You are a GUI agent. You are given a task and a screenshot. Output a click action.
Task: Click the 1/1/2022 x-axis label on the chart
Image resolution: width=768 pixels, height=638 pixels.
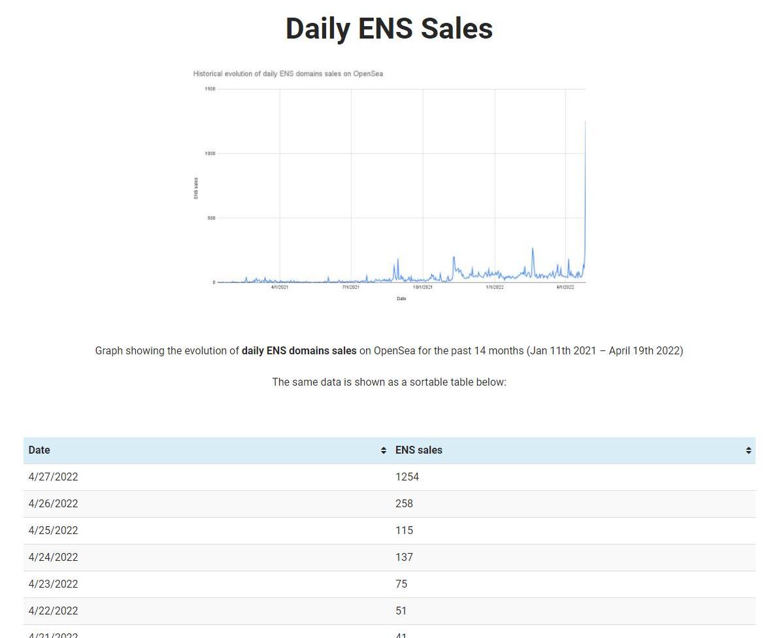point(495,288)
